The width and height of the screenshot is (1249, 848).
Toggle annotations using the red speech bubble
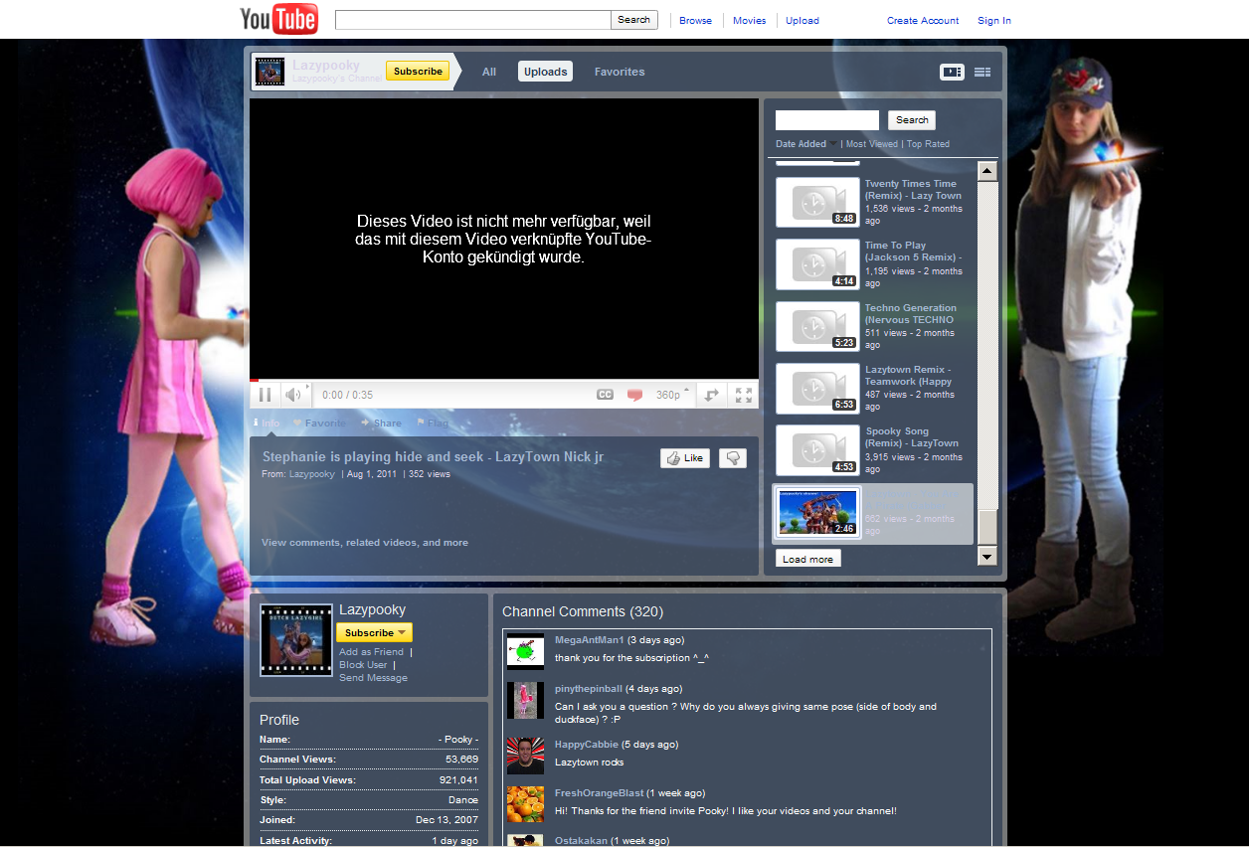pos(634,395)
